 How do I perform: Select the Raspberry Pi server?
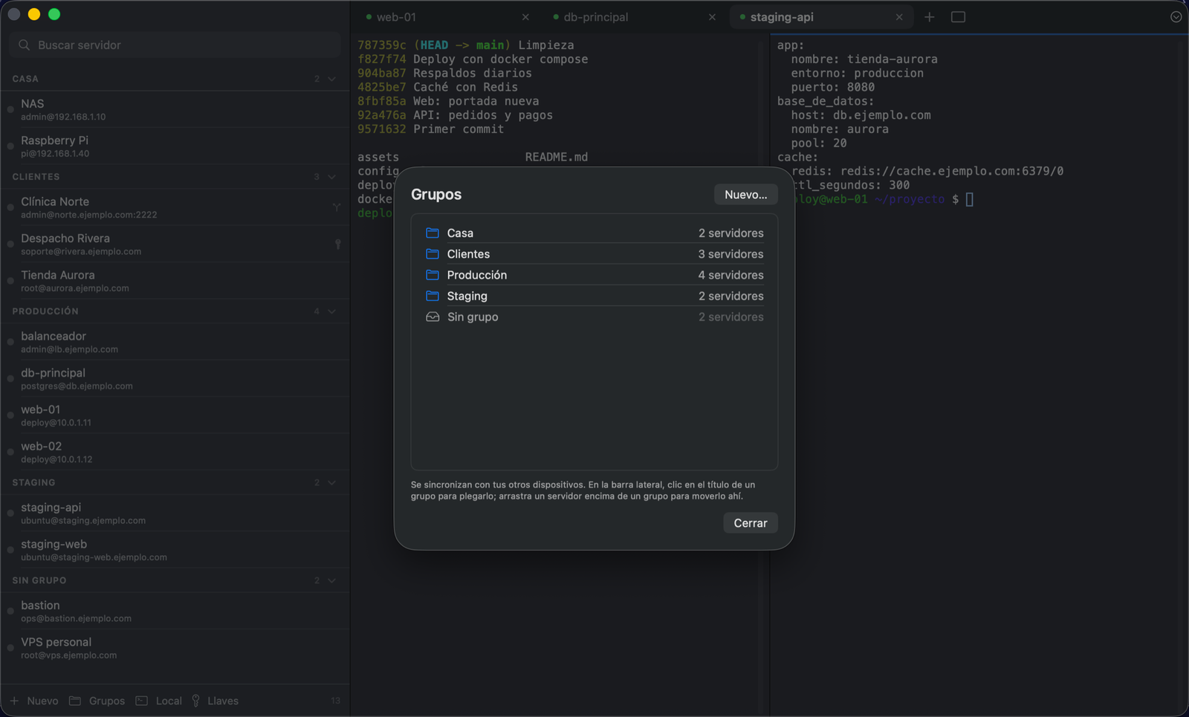click(x=175, y=146)
